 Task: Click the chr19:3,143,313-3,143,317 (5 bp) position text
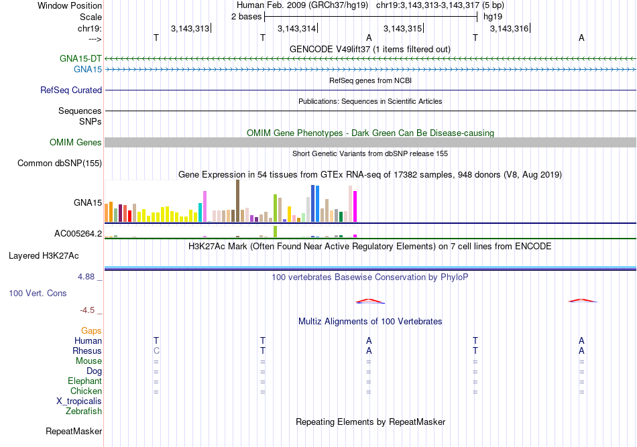(x=440, y=5)
